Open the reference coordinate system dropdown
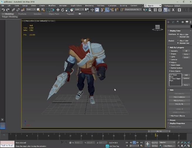Viewport: 192px width, 148px height. pos(79,9)
